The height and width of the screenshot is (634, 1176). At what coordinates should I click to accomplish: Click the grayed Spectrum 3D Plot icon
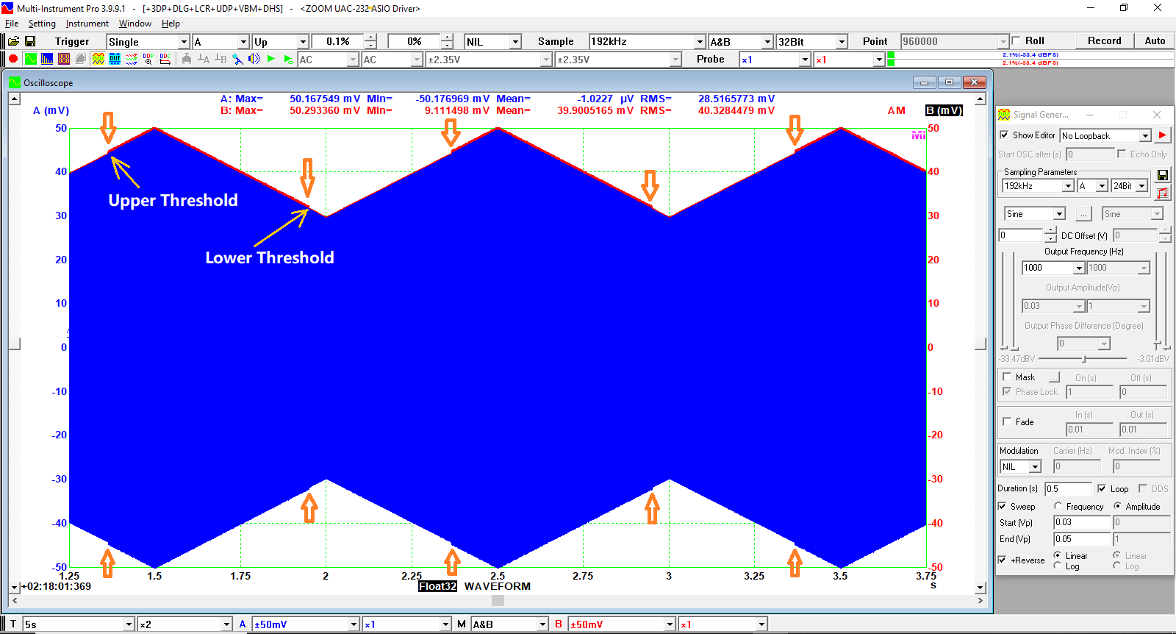81,59
